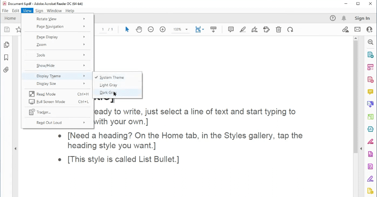Click the 'Need a heading?' bullet text
The width and height of the screenshot is (377, 197).
pyautogui.click(x=185, y=140)
